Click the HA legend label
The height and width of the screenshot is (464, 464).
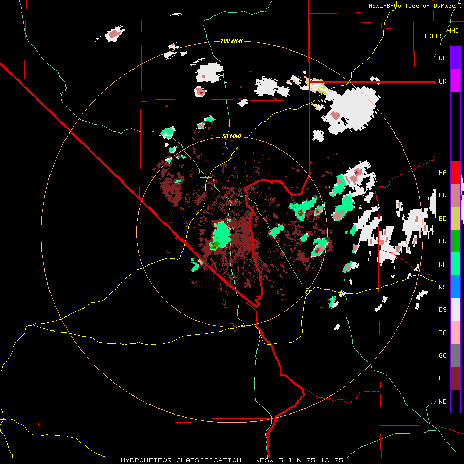442,172
